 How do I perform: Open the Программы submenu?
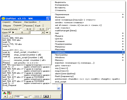[x=88, y=55]
